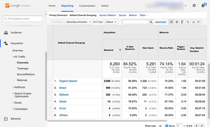This screenshot has height=127, width=210.
Task: Click the search magnifier button in table filter
Action: (x=151, y=22)
